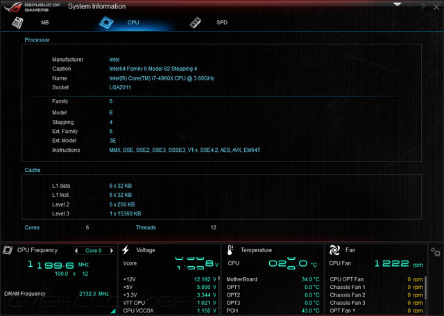
Task: Click the CPU Fan 1222 rpm readout
Action: click(x=398, y=263)
